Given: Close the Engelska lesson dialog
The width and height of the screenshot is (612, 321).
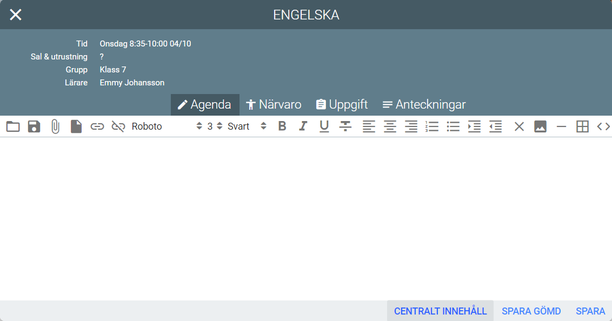Looking at the screenshot, I should 16,15.
